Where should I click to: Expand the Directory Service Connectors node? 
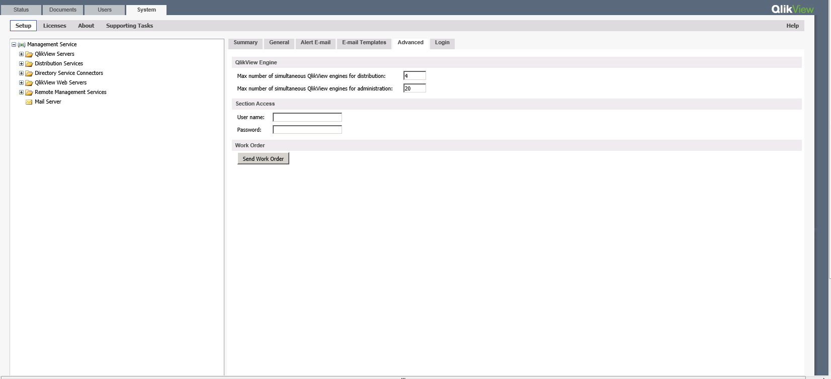pos(21,73)
